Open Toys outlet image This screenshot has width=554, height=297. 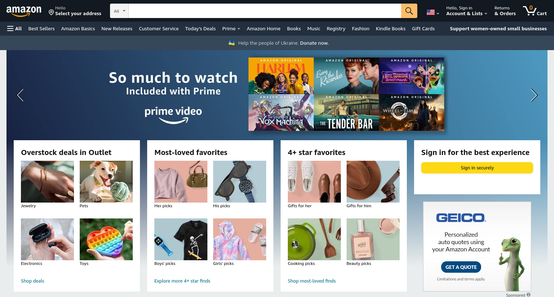[x=106, y=239]
